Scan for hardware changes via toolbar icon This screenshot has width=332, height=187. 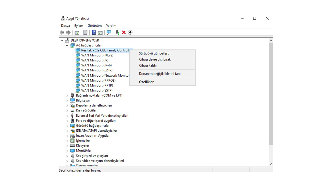(109, 32)
